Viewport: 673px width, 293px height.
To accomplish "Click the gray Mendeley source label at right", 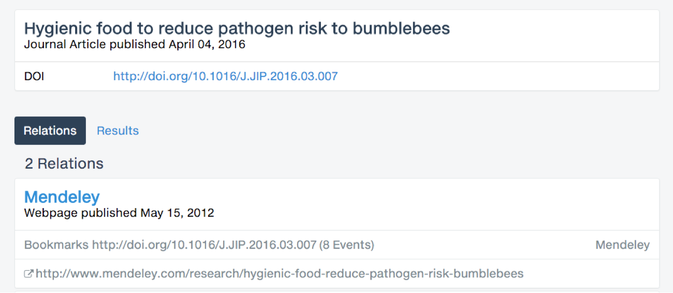I will click(622, 245).
